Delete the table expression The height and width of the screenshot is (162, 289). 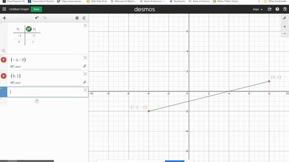[x=85, y=26]
